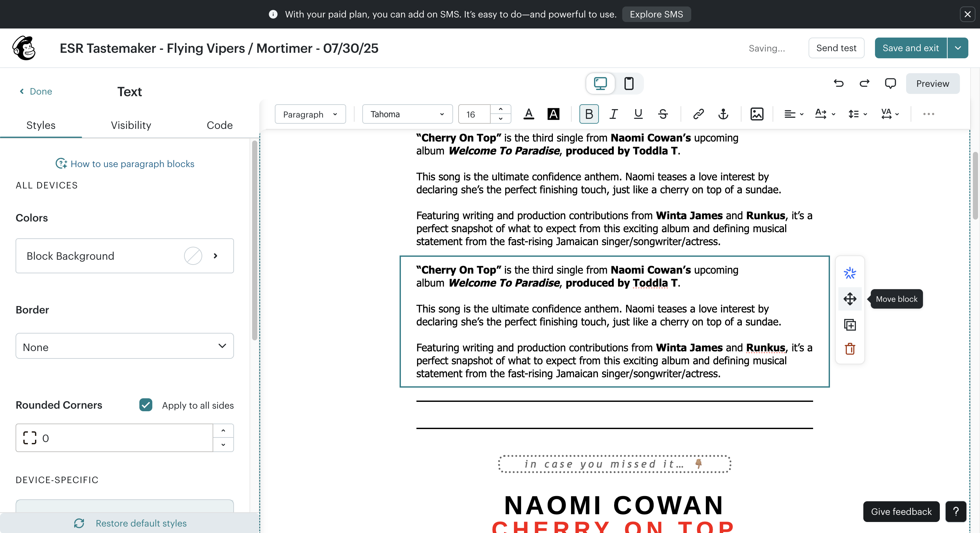Insert an image into text
This screenshot has height=533, width=980.
[x=757, y=114]
